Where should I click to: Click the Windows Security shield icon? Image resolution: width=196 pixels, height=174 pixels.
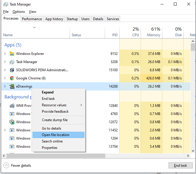[12, 122]
